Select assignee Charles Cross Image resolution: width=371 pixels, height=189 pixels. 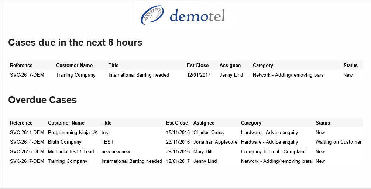coord(209,132)
